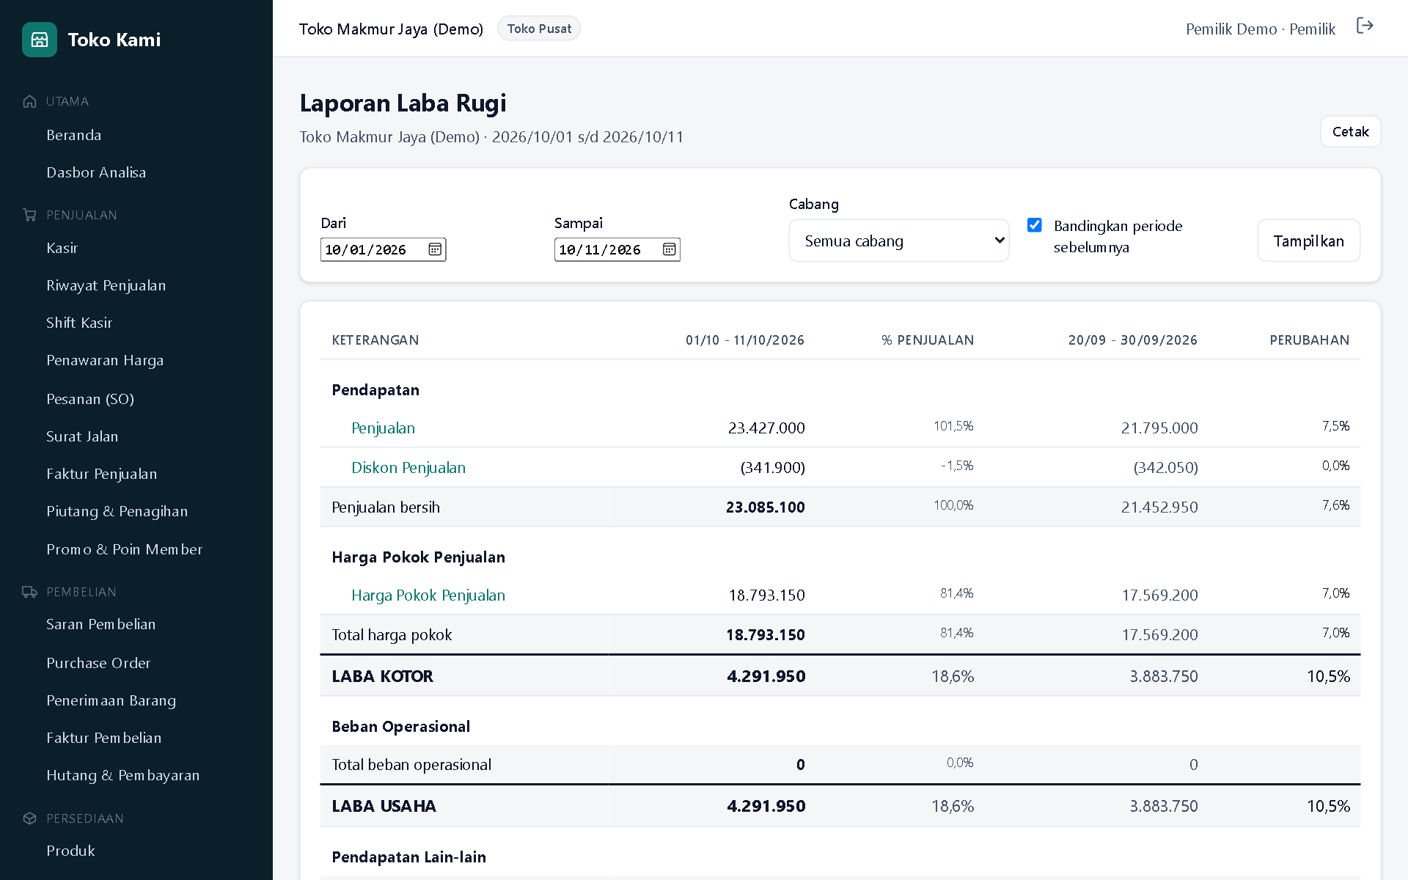
Task: Click the box icon beside PERSEDIAAN
Action: pyautogui.click(x=29, y=818)
